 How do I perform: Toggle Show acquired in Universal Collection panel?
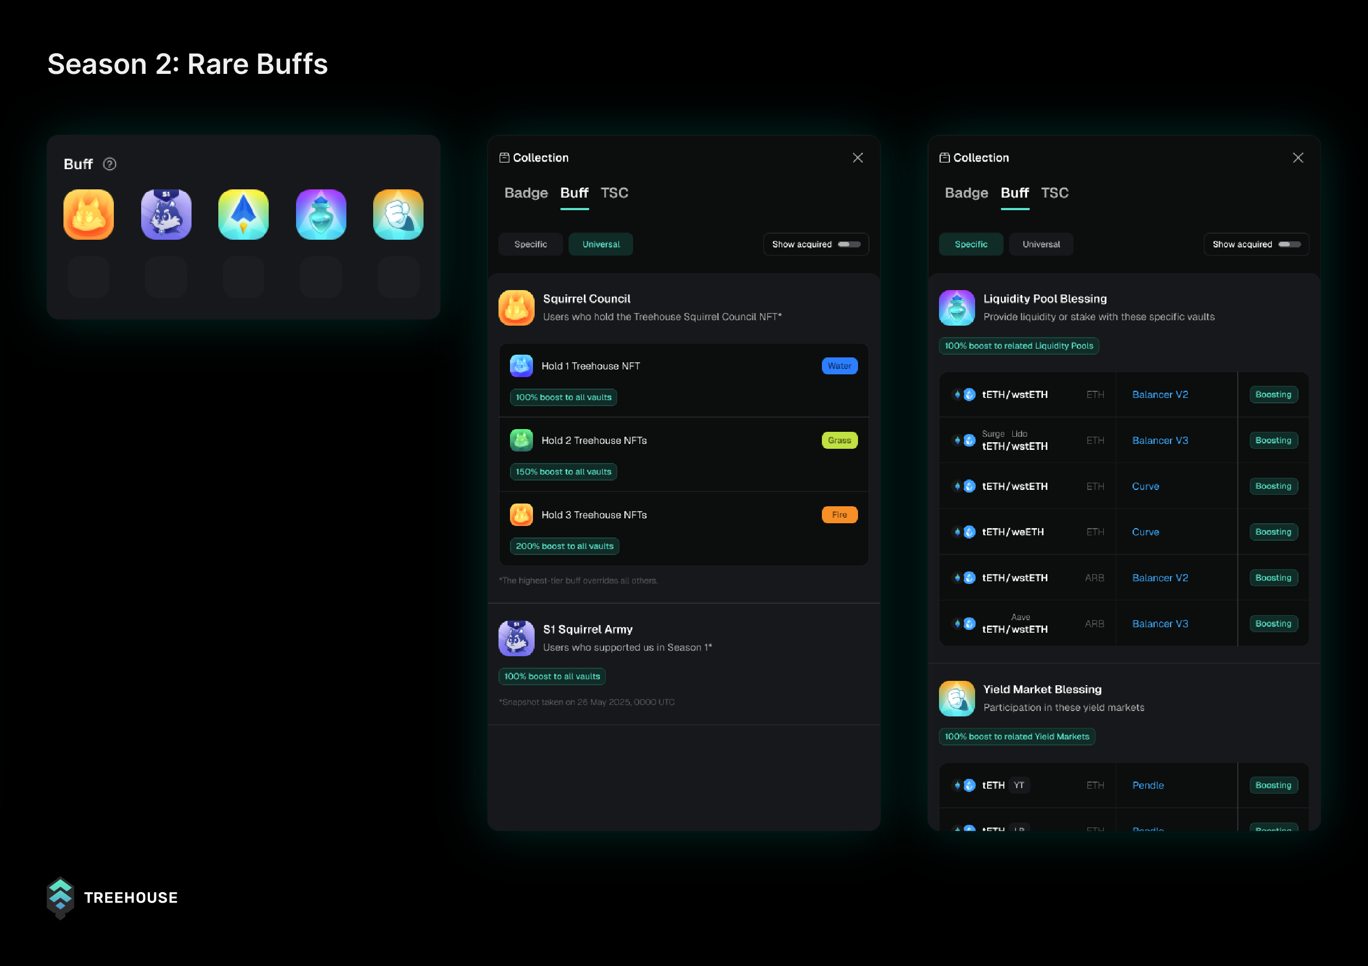coord(849,244)
